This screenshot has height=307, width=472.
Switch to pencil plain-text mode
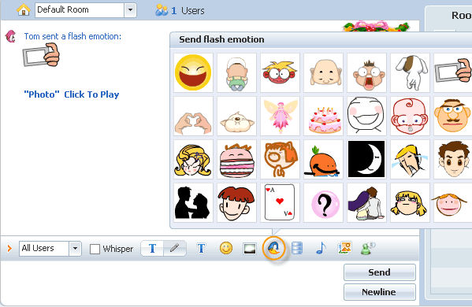(175, 249)
